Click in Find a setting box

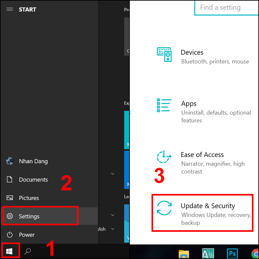click(226, 7)
